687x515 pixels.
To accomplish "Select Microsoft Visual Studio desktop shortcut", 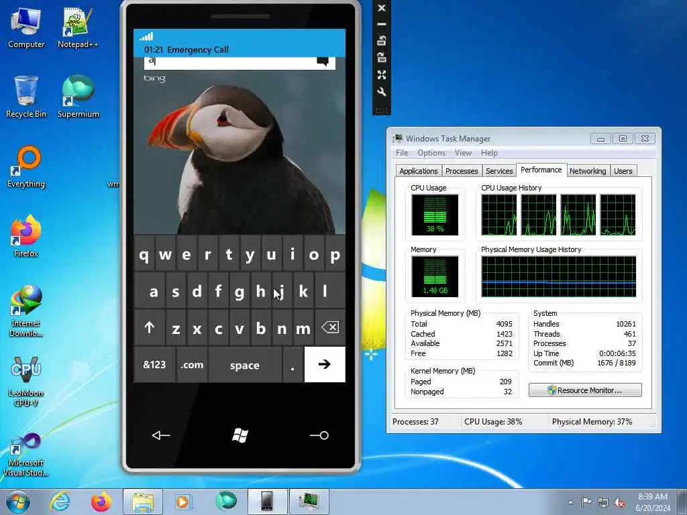I will pyautogui.click(x=26, y=455).
